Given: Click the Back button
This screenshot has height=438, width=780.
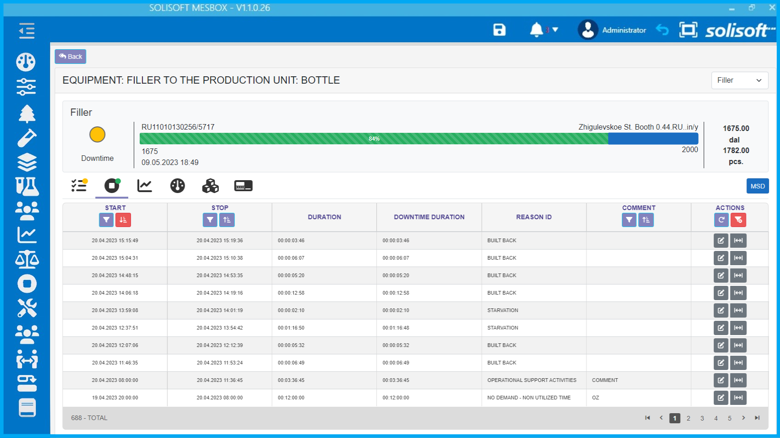Looking at the screenshot, I should [x=70, y=57].
